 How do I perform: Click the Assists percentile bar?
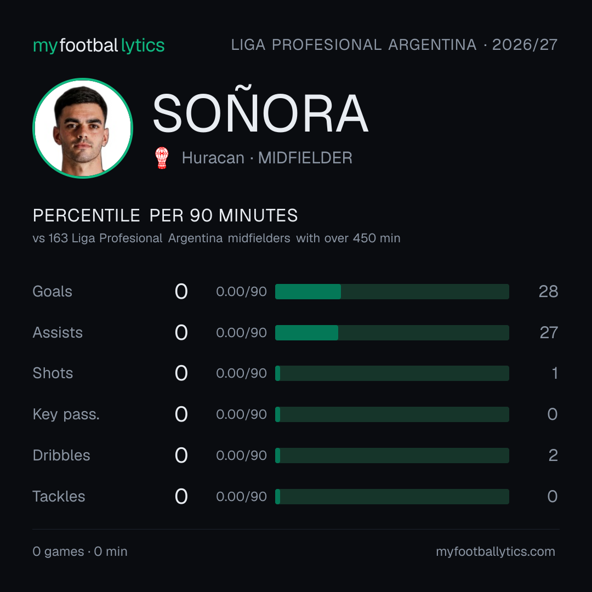click(392, 333)
